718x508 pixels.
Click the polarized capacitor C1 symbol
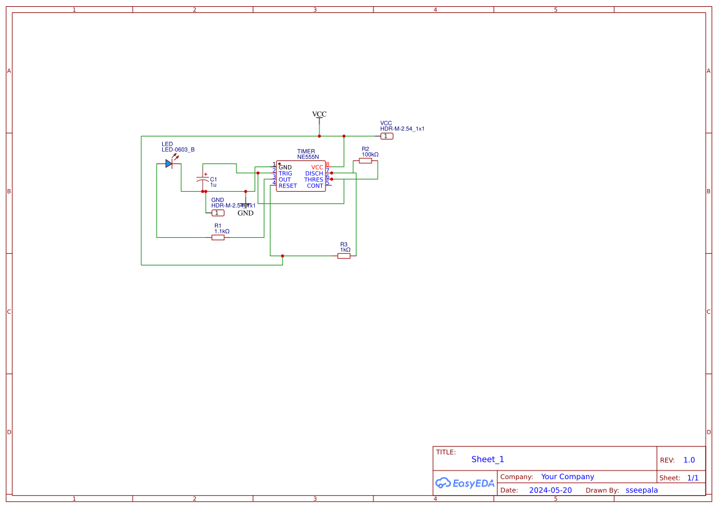tap(203, 179)
